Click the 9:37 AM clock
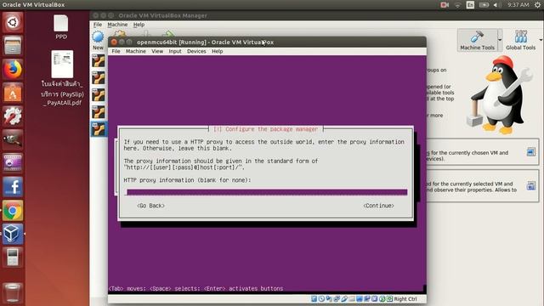Screen dimensions: 544x306 [x=518, y=5]
